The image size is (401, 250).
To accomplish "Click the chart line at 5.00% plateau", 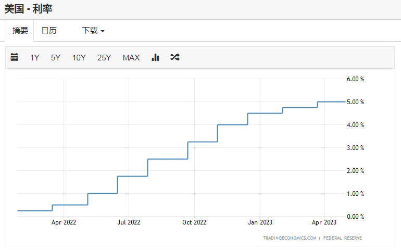I will click(x=331, y=102).
